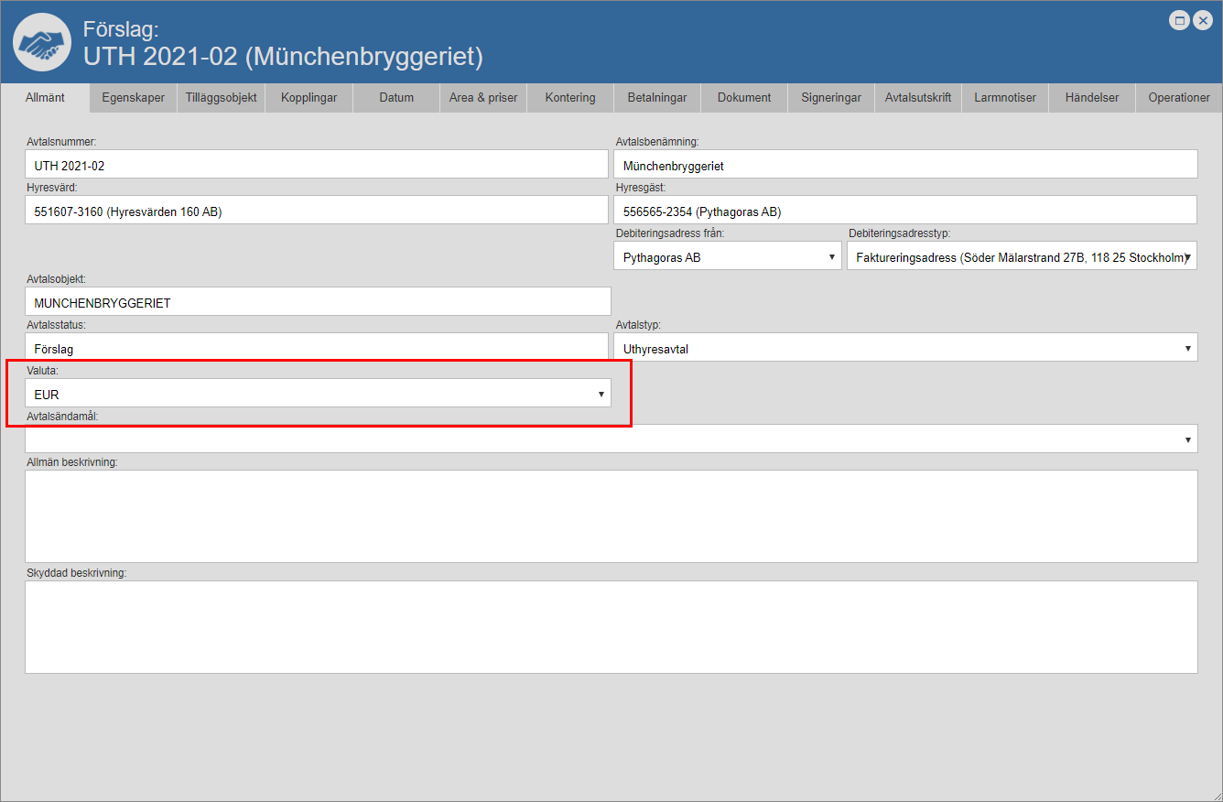
Task: Select the Betalningar tab
Action: pyautogui.click(x=657, y=97)
